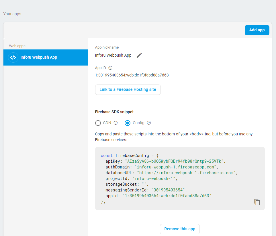Screen dimensions: 276x236
Task: Open help icon next to Config
Action: pos(149,123)
